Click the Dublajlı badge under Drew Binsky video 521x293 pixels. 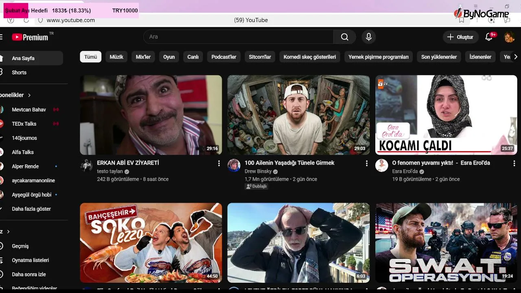256,186
